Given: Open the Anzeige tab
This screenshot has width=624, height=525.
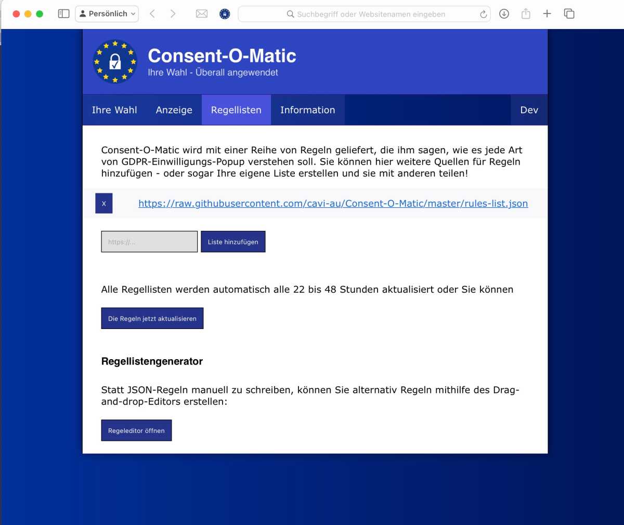Looking at the screenshot, I should click(x=174, y=110).
